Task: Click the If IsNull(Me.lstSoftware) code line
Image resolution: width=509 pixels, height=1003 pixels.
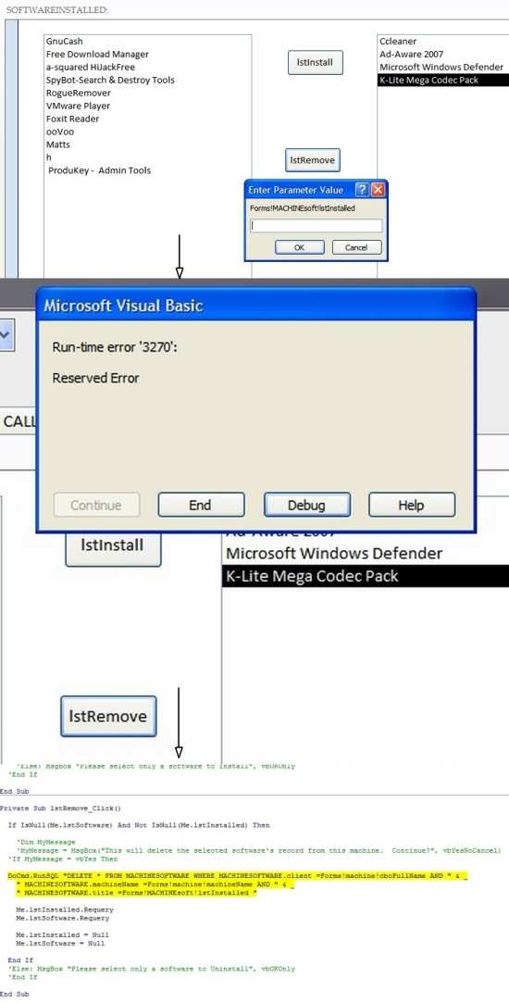Action: tap(139, 825)
